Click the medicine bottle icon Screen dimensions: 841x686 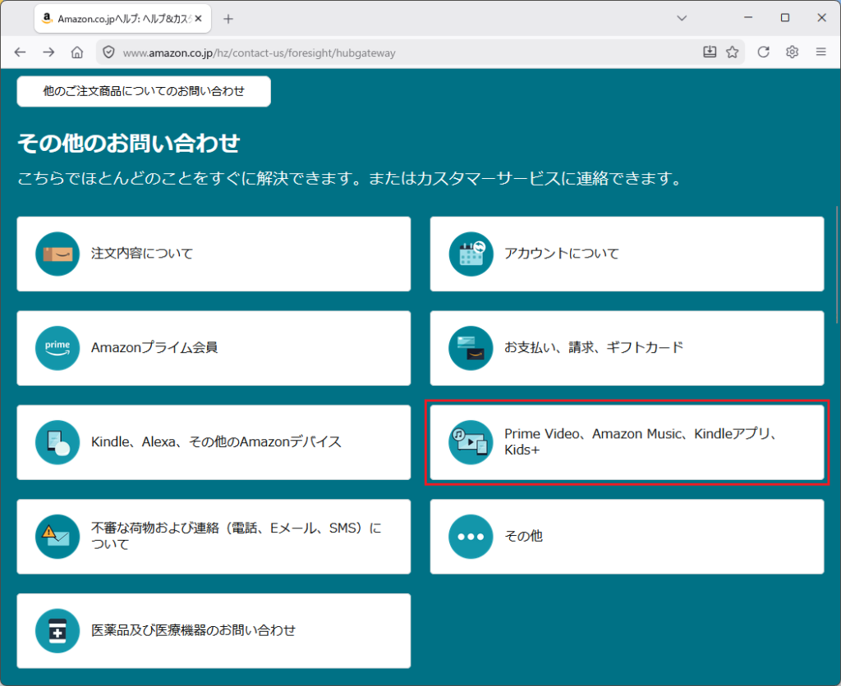[57, 631]
